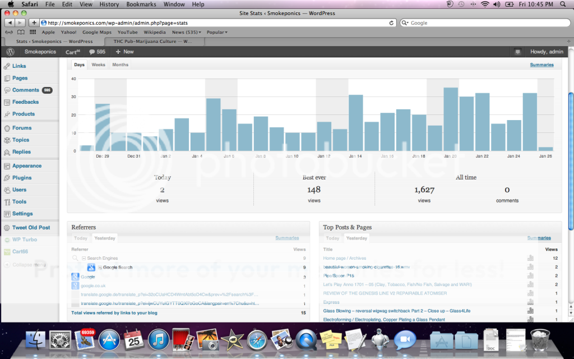Click the URL address field
The image size is (574, 359).
[218, 22]
